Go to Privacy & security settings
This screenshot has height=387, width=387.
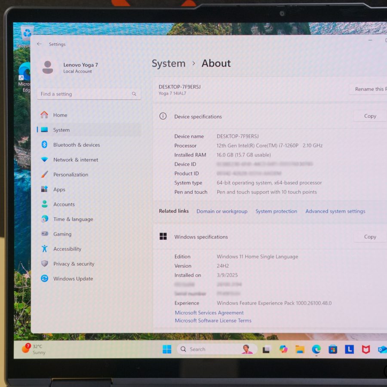click(89, 264)
